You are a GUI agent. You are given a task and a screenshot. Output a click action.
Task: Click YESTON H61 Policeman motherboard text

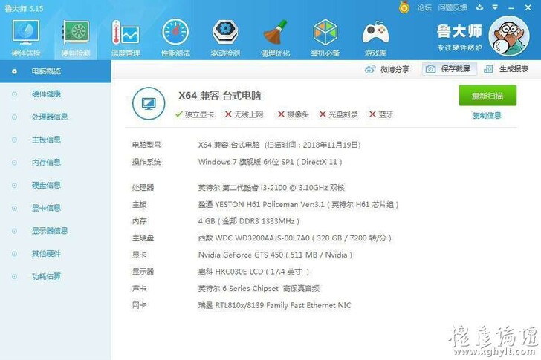[299, 205]
